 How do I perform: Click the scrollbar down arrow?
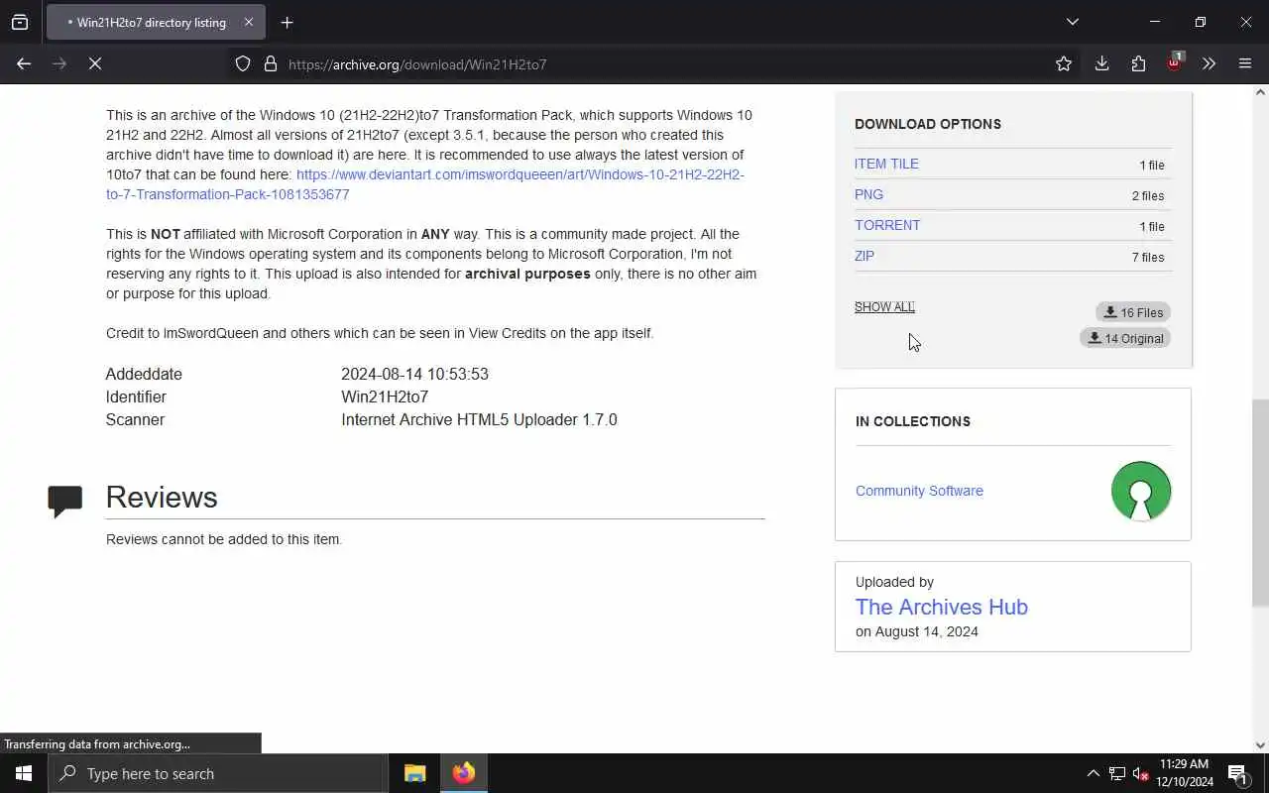(x=1260, y=745)
